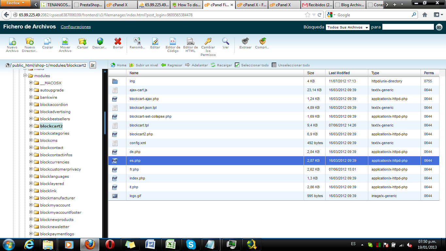Expand the blockcart2 folder tree node
Screen dimensions: 446x251
coord(31,126)
